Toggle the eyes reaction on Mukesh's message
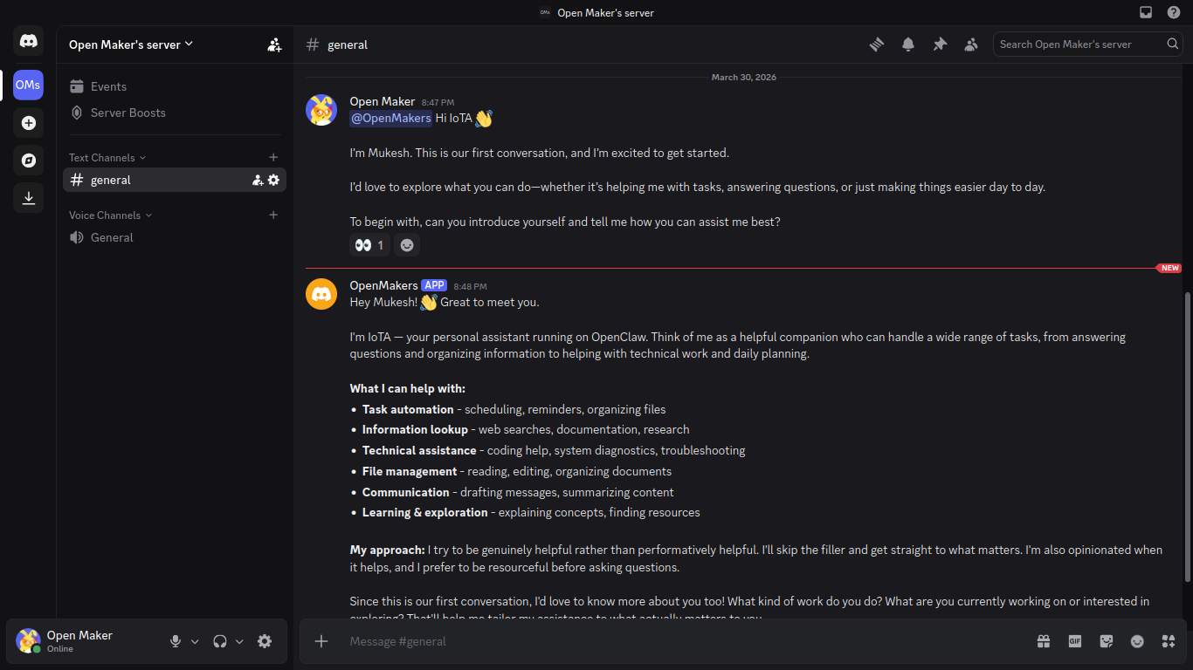 pos(369,245)
